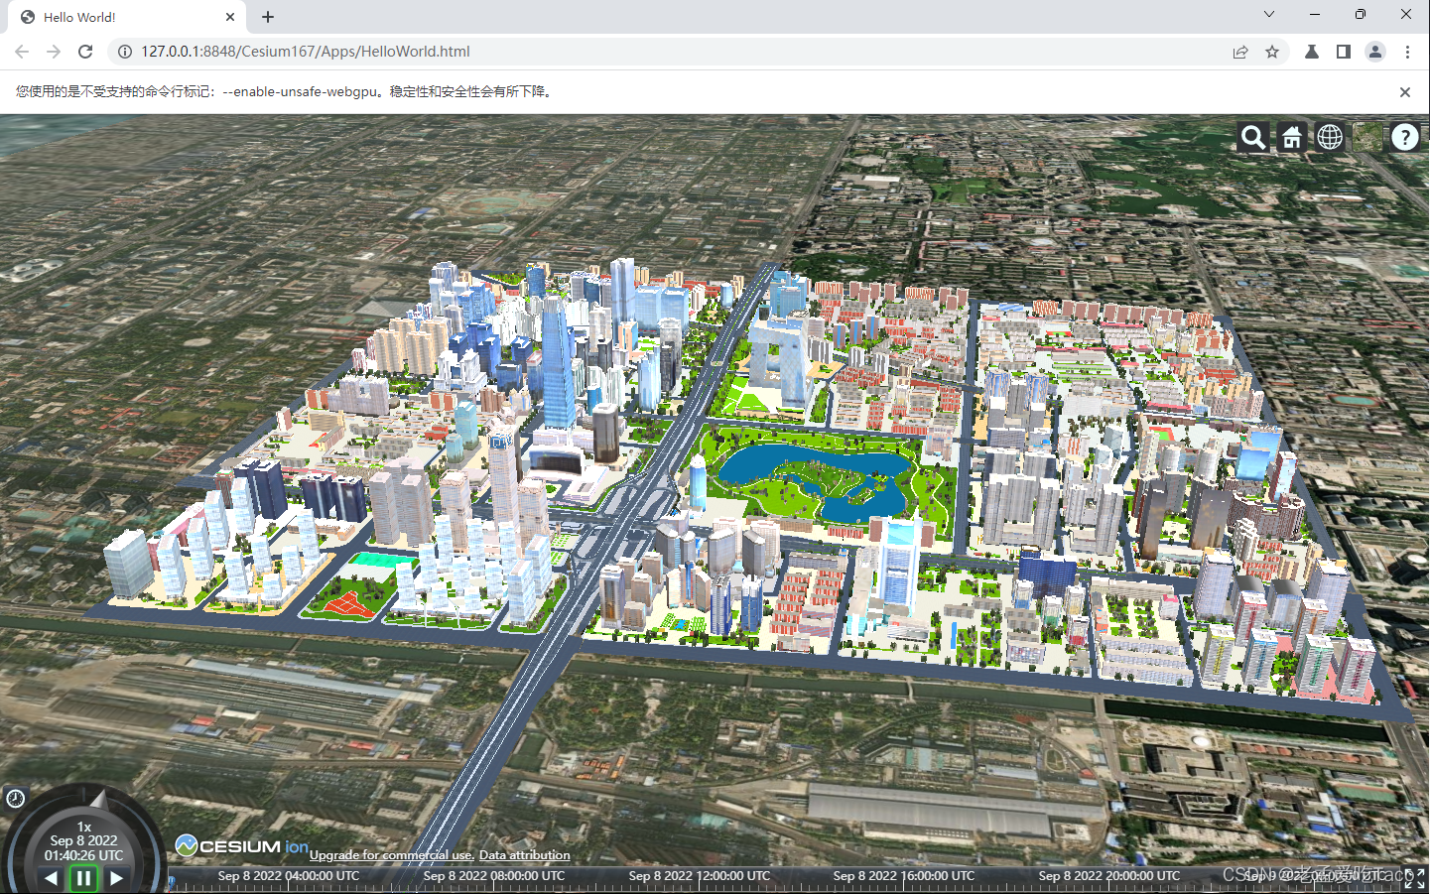The image size is (1430, 894).
Task: Open Chrome experiments flask icon
Action: tap(1312, 52)
